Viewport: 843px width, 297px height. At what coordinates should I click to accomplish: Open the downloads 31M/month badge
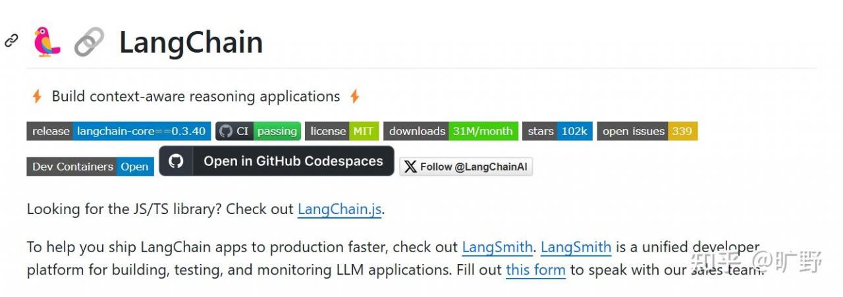(451, 131)
